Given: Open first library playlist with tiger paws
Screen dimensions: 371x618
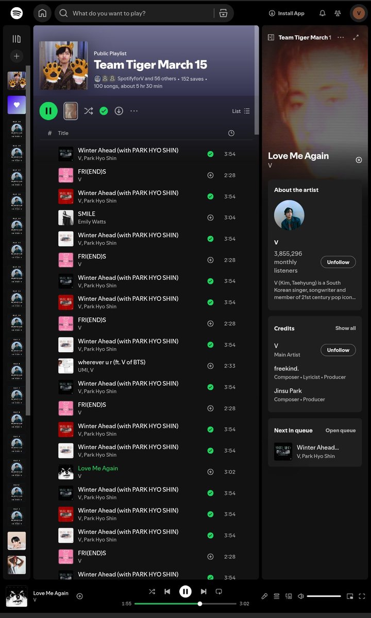Looking at the screenshot, I should tap(16, 81).
